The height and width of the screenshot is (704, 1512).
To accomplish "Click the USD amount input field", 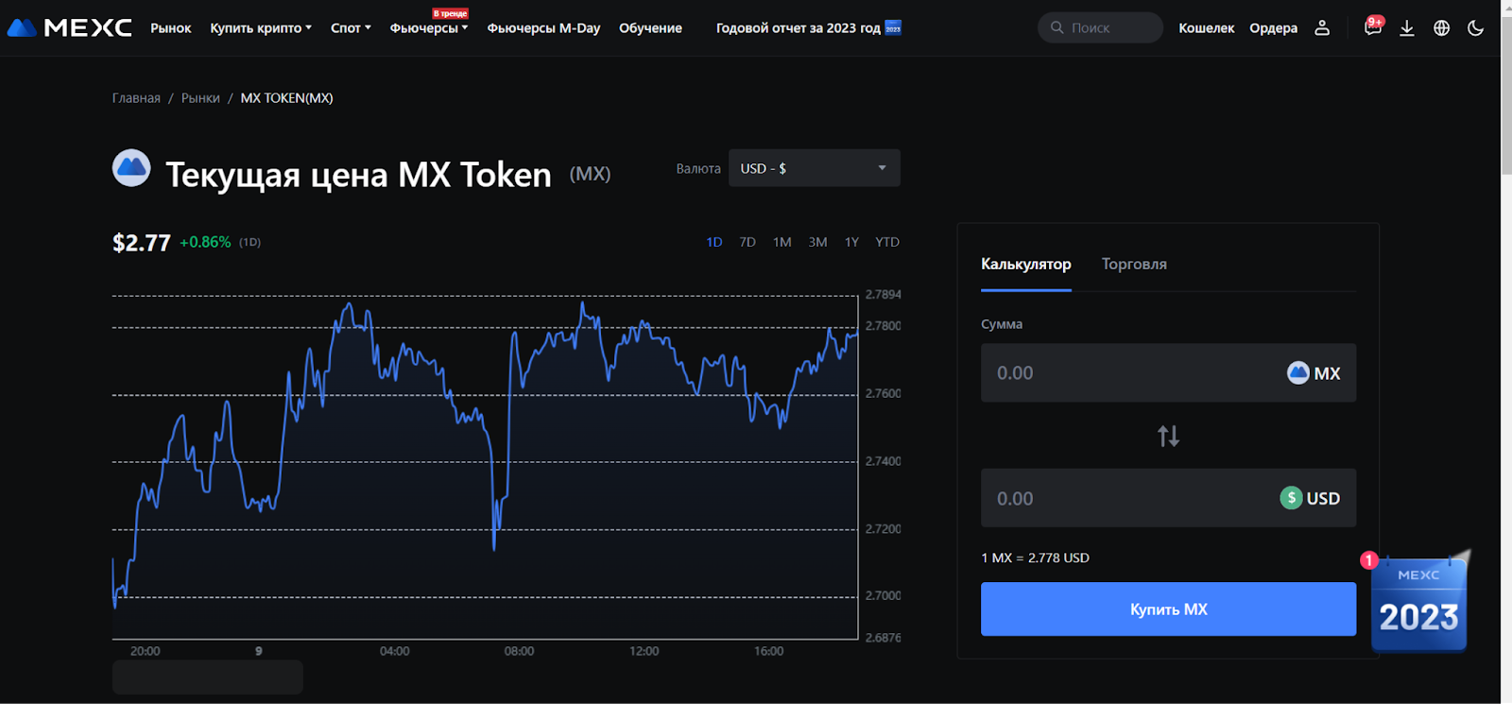I will point(1168,498).
